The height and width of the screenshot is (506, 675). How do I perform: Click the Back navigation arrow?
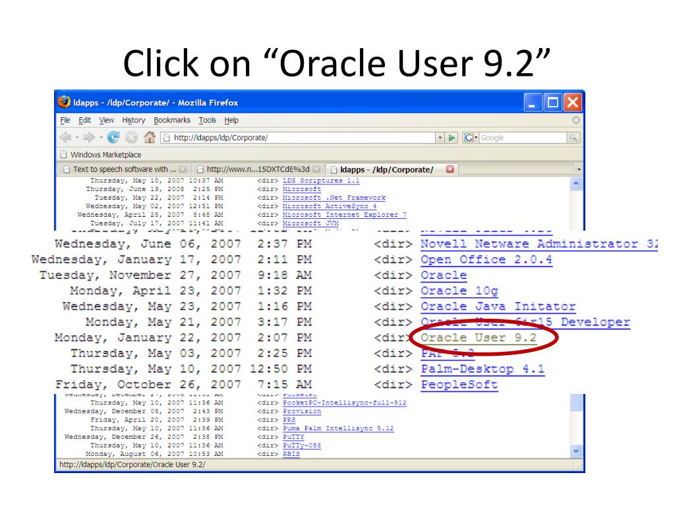click(66, 138)
